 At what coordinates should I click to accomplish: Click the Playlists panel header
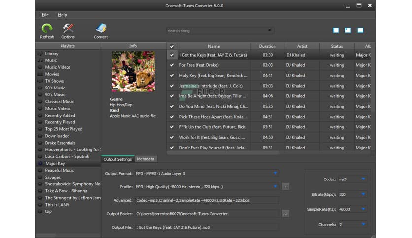[68, 46]
